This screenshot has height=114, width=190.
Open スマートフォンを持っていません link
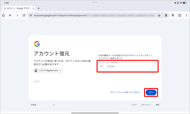coord(125,92)
